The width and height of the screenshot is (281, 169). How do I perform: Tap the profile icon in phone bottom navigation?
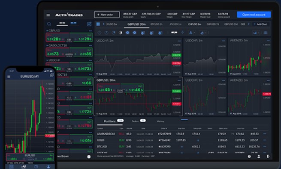pyautogui.click(x=48, y=166)
